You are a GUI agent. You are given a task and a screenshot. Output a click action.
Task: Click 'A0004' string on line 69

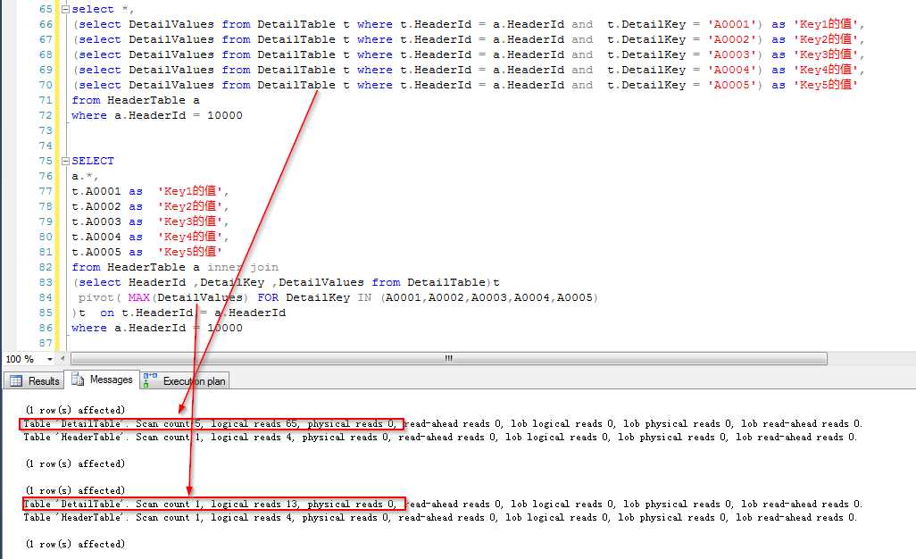pyautogui.click(x=732, y=70)
